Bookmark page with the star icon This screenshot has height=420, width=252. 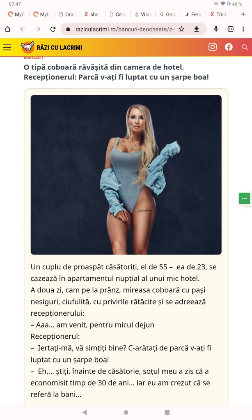click(181, 29)
